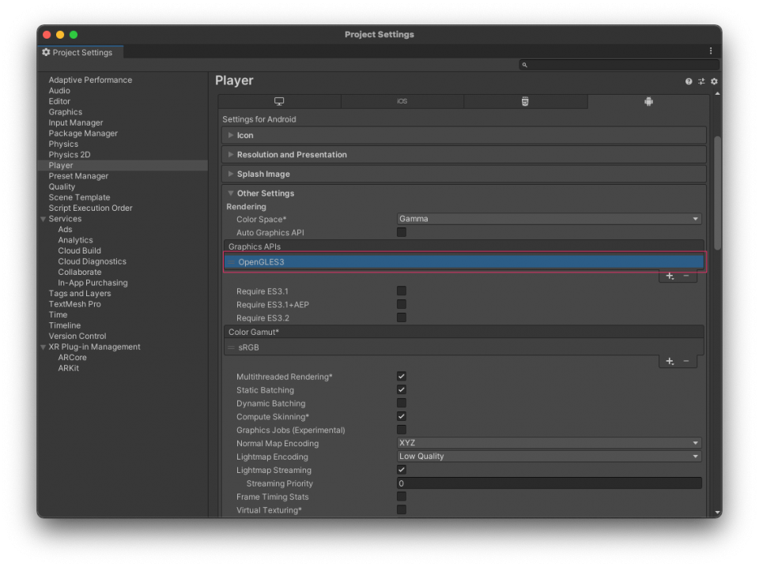The width and height of the screenshot is (759, 567).
Task: Open the Player settings gear menu
Action: pyautogui.click(x=714, y=81)
